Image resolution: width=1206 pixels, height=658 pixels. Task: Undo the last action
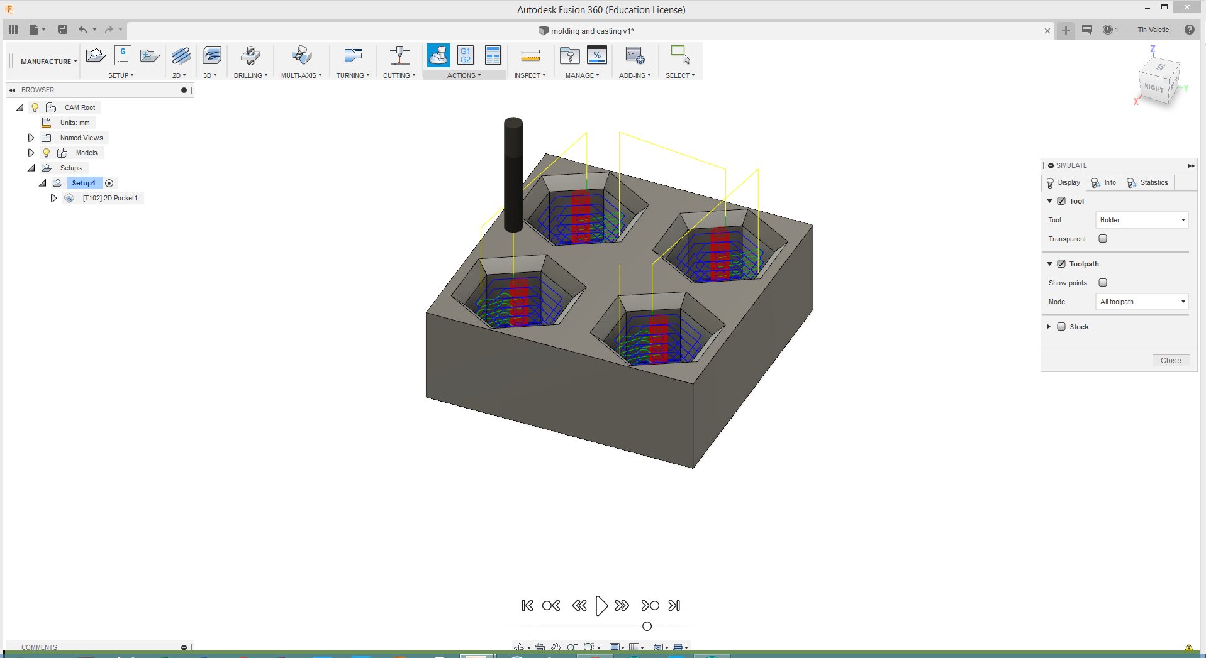[x=83, y=30]
